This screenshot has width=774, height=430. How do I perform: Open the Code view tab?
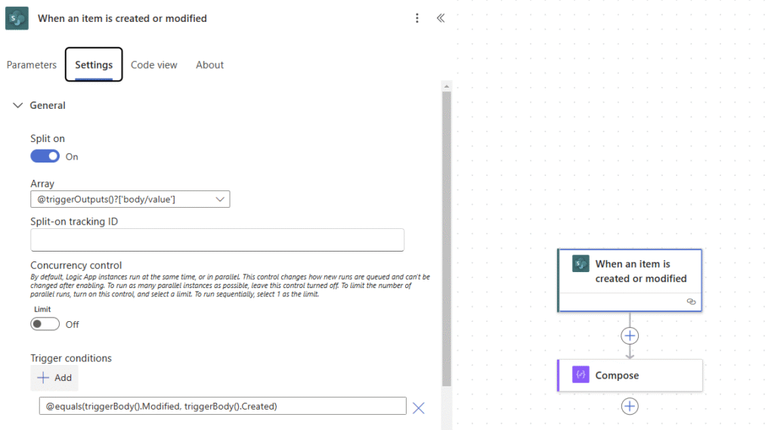(154, 65)
